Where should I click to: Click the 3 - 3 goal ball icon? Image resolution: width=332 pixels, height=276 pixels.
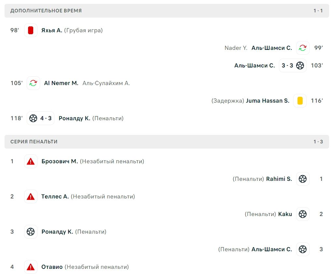click(300, 65)
